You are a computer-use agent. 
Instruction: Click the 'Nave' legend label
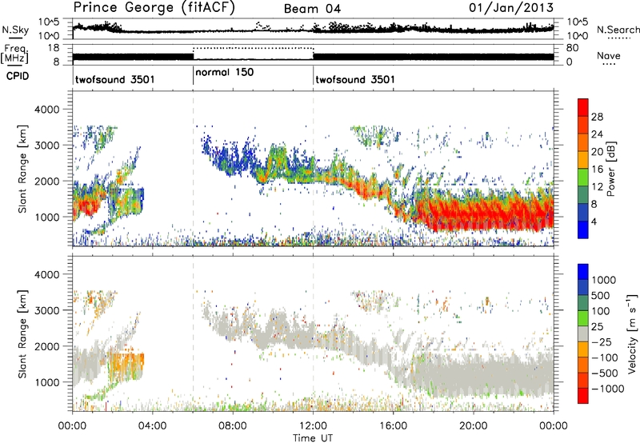[x=608, y=55]
